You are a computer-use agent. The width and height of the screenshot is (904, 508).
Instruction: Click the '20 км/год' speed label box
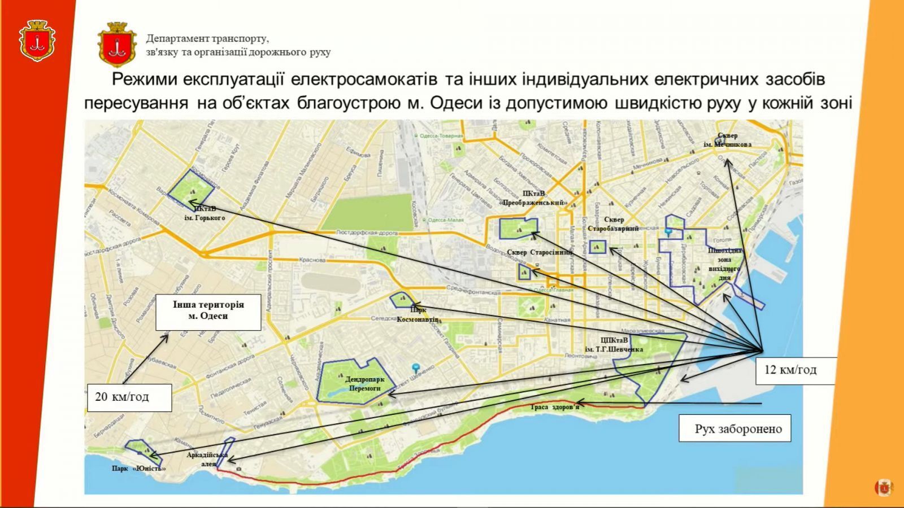click(x=129, y=397)
